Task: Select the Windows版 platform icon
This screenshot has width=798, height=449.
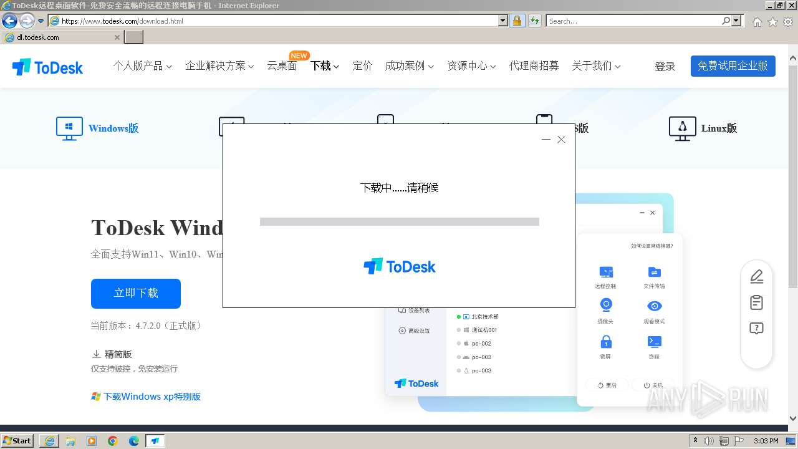Action: pos(69,128)
